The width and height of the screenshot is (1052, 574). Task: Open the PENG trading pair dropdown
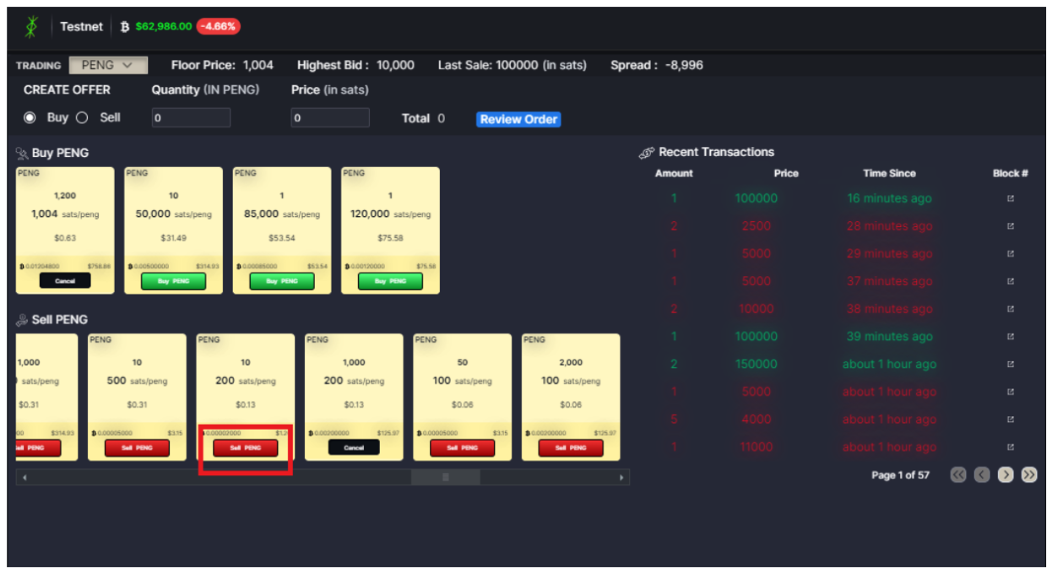point(108,65)
